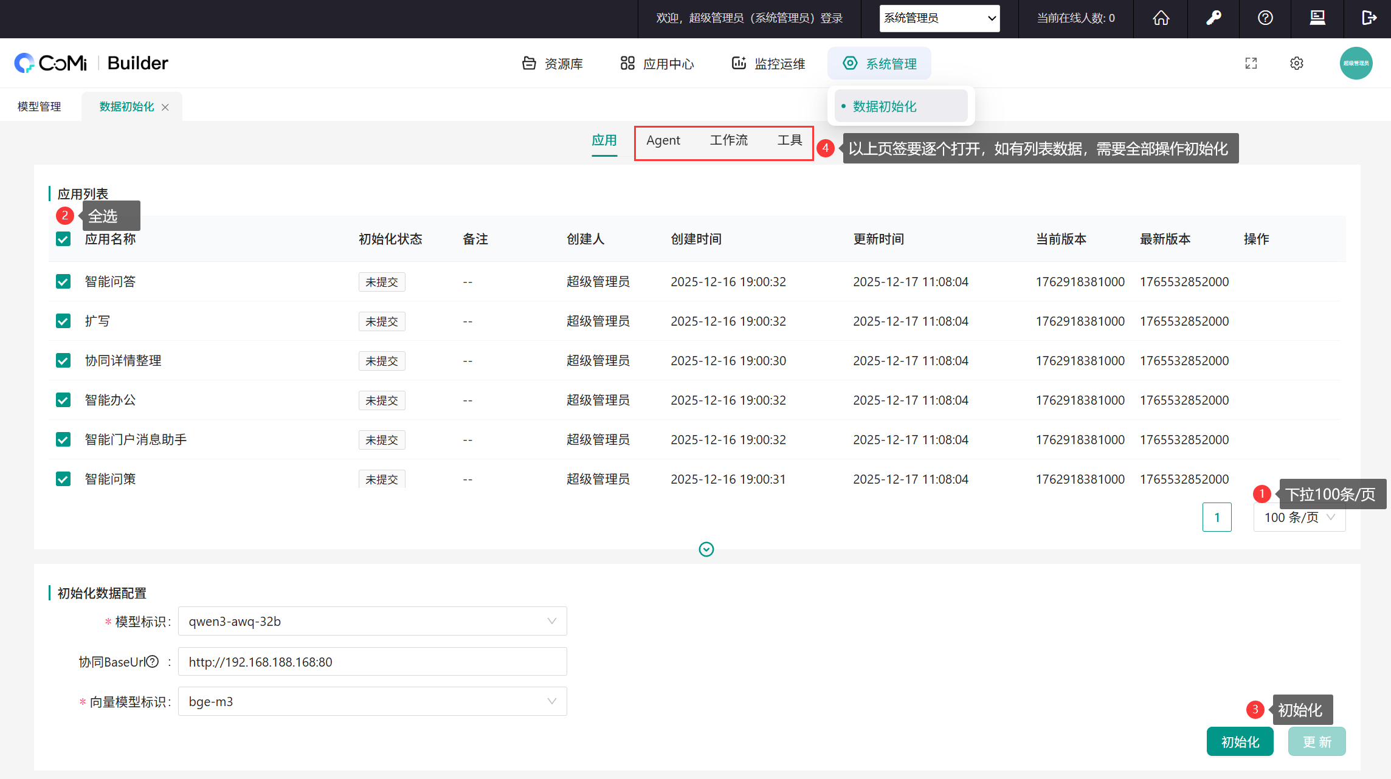The height and width of the screenshot is (779, 1391).
Task: Click the 协同BaseUrl input field
Action: (372, 662)
